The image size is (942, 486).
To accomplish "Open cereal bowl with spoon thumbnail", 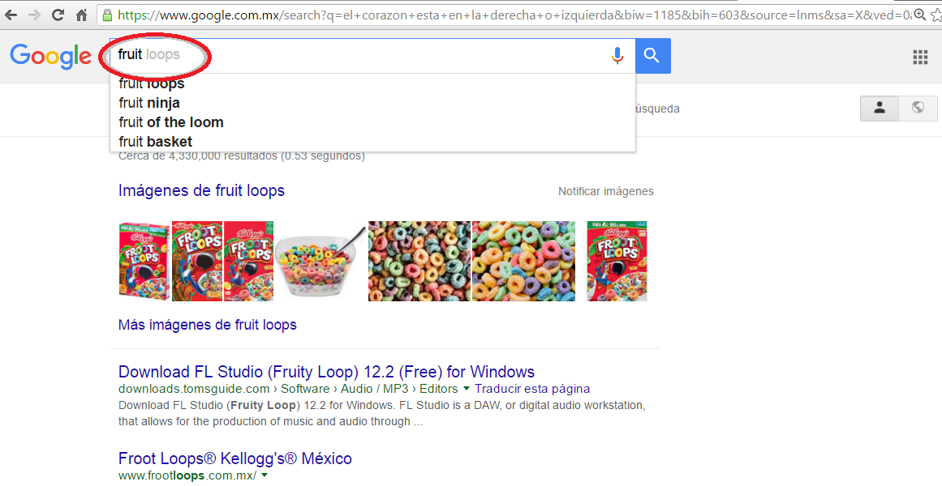I will tap(320, 261).
